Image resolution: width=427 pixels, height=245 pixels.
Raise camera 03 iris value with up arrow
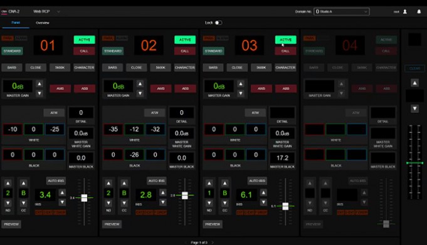click(263, 193)
